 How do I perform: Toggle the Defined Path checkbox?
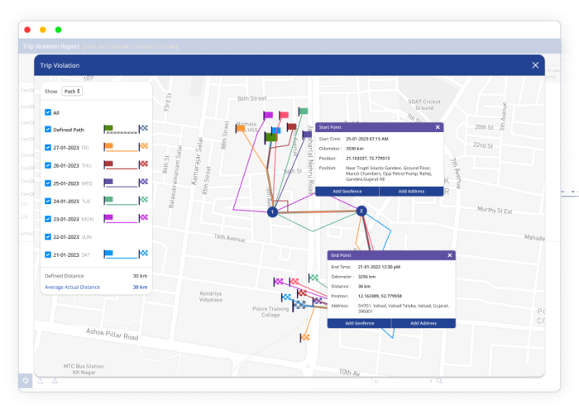click(48, 130)
